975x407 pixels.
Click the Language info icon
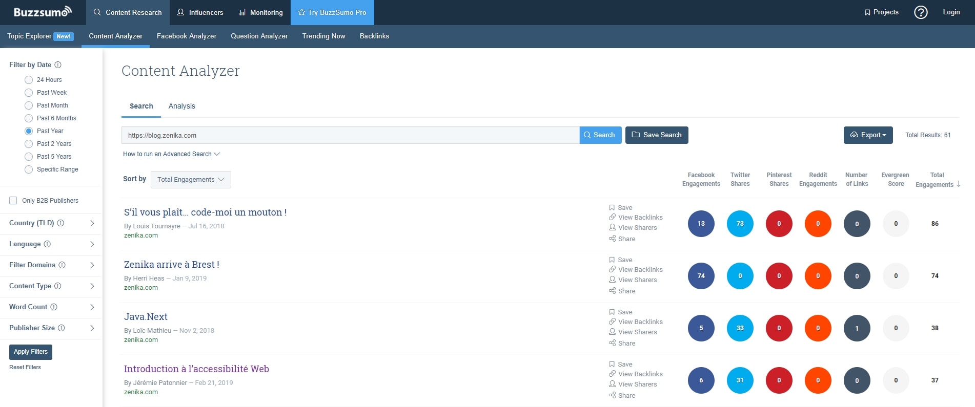click(x=47, y=244)
